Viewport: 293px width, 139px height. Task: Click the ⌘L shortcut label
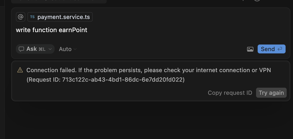click(x=42, y=49)
